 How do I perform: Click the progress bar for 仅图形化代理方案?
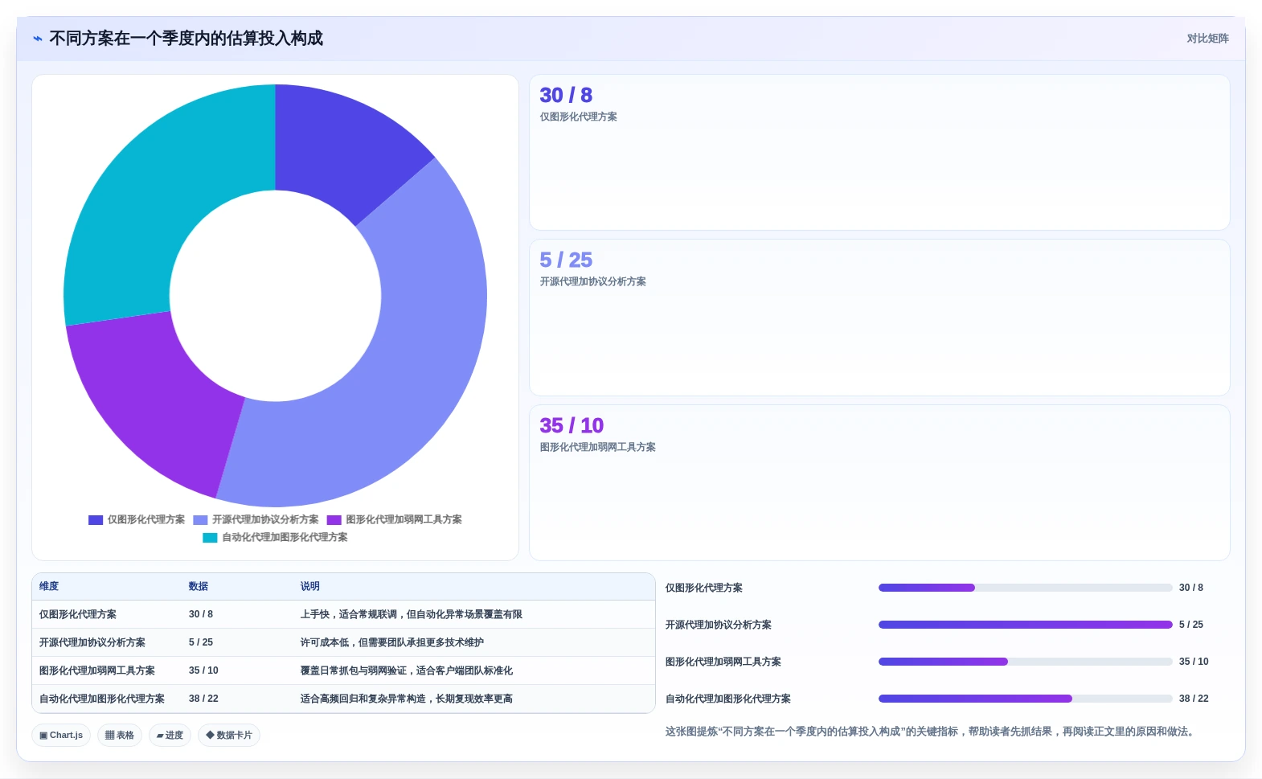1025,588
